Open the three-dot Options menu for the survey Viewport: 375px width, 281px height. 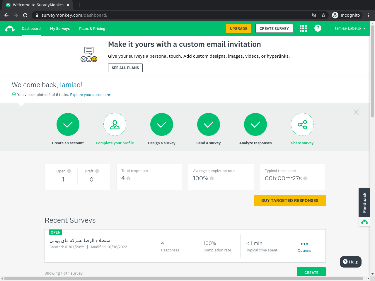[304, 244]
